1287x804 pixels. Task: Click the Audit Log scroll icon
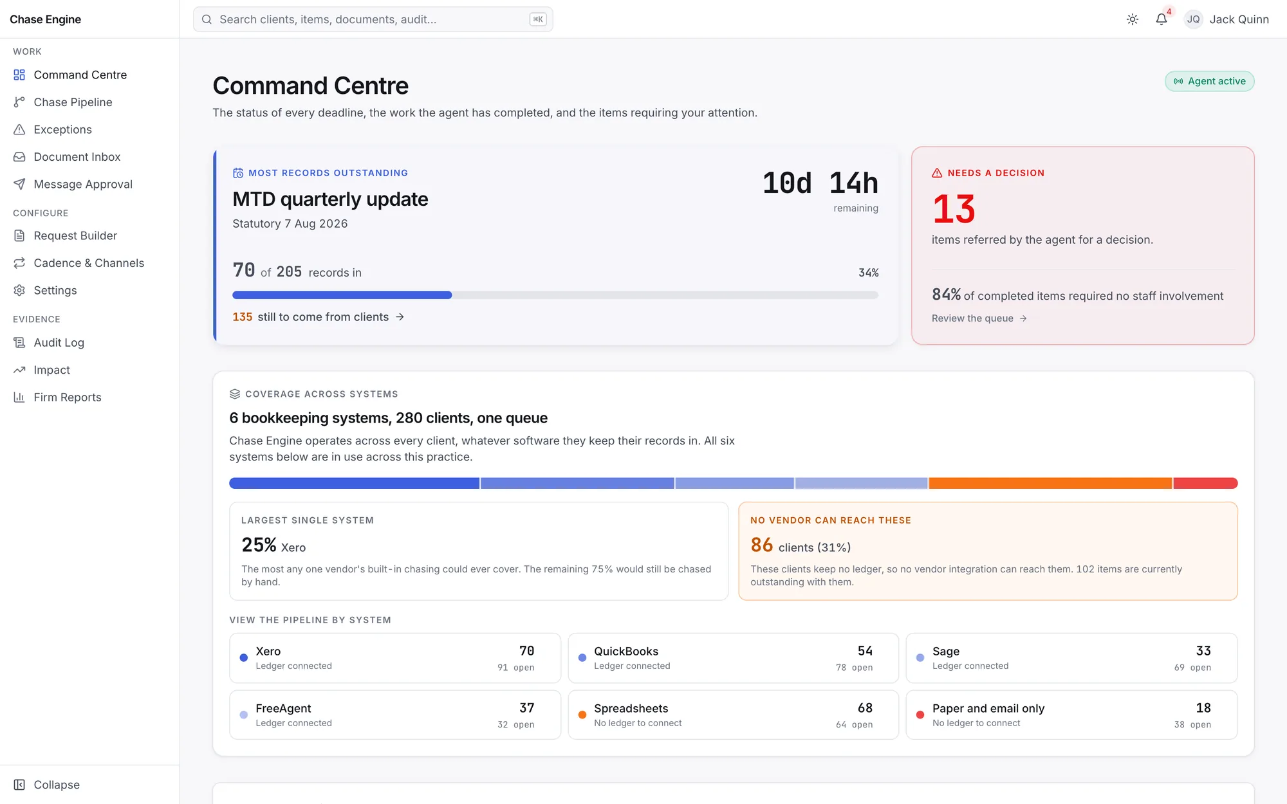point(19,343)
